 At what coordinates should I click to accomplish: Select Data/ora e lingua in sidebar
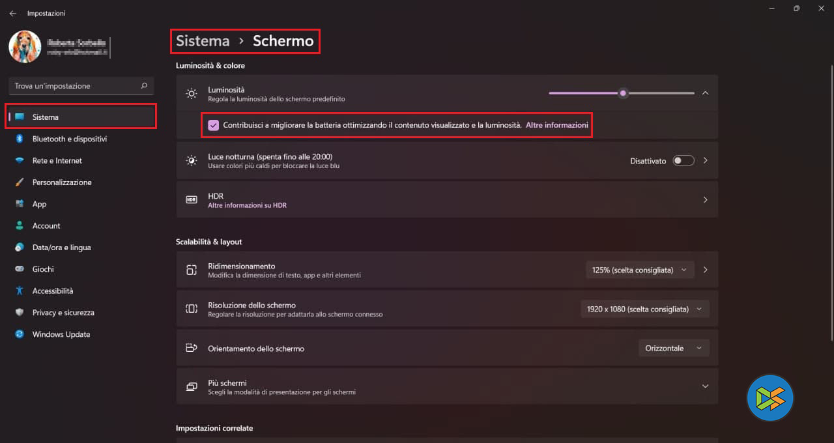pos(61,248)
